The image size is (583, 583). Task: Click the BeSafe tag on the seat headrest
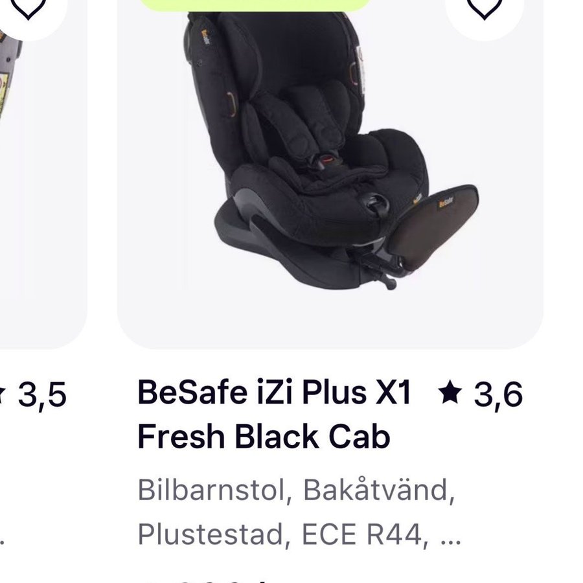coord(205,37)
